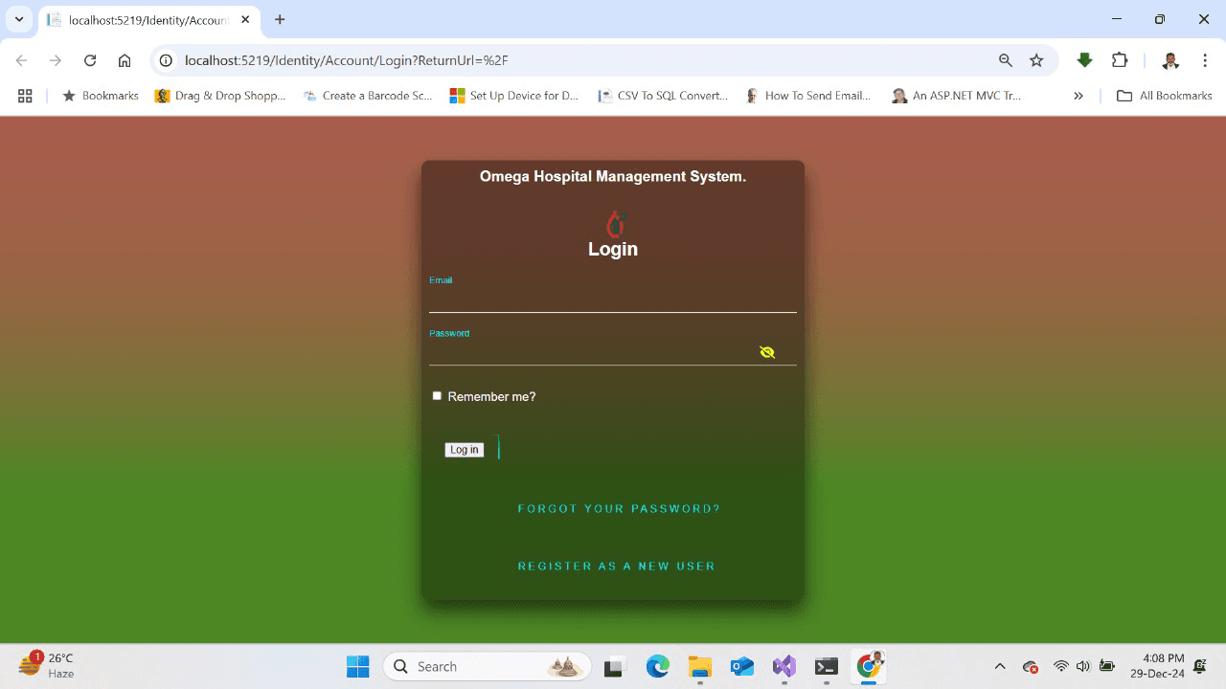The width and height of the screenshot is (1226, 689).
Task: Minimize the Chrome window
Action: click(1117, 19)
